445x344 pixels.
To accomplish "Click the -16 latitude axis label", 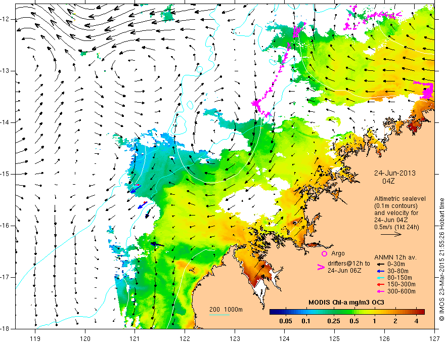I will click(5, 226).
